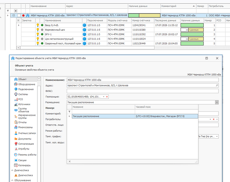Click the green data bar for Ввод 0,4 кВ
This screenshot has width=230, height=182.
pyautogui.click(x=192, y=25)
